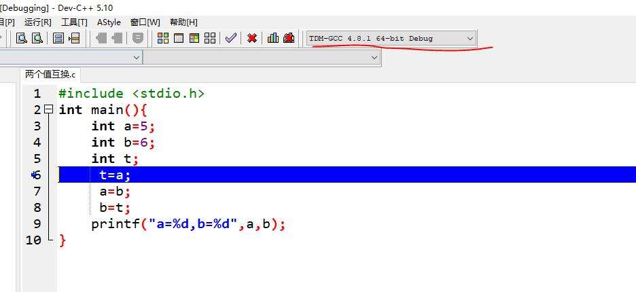Viewport: 636px width, 292px height.
Task: Click the Compile and Run toolbar icon
Action: pyautogui.click(x=194, y=38)
